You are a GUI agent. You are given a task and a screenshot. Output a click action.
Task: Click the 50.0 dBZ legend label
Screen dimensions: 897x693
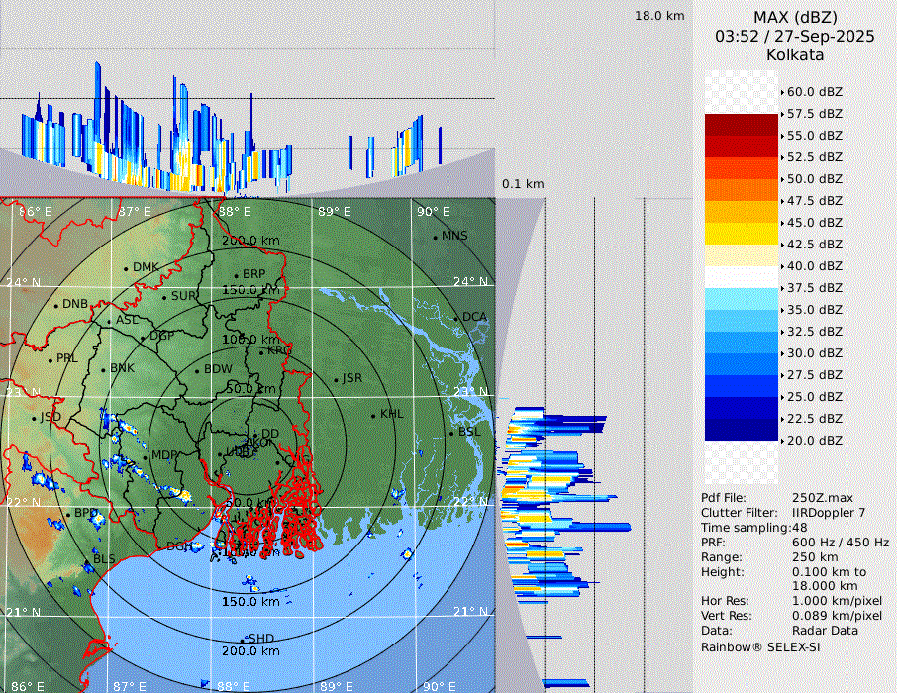coord(814,179)
